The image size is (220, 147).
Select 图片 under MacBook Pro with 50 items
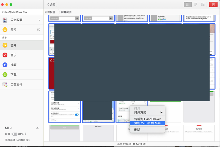13,30
